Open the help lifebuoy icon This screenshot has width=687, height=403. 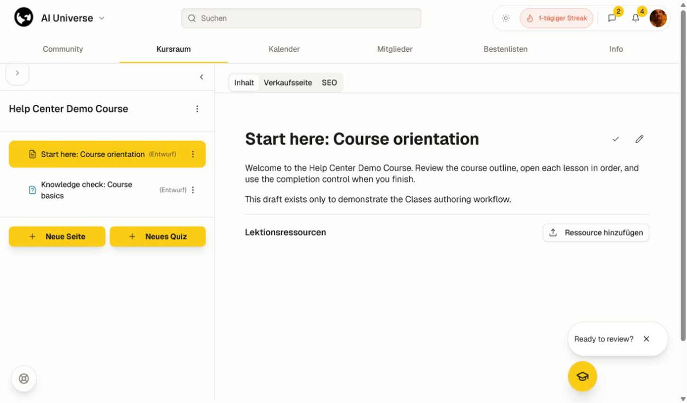(24, 379)
